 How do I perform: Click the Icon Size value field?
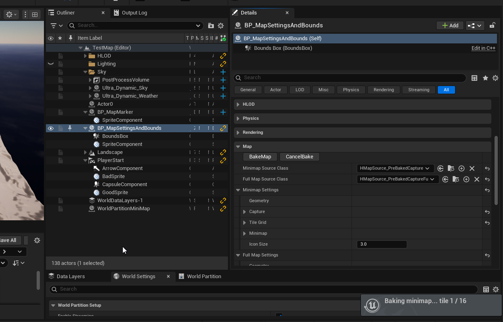(x=382, y=244)
